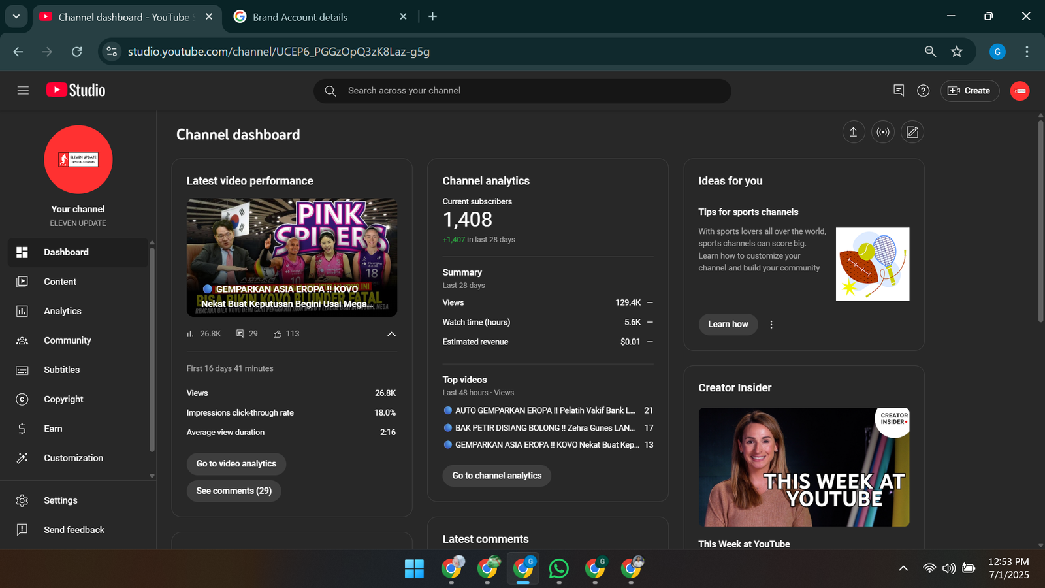1045x588 pixels.
Task: Click the 26.8K views stat icon
Action: click(191, 334)
